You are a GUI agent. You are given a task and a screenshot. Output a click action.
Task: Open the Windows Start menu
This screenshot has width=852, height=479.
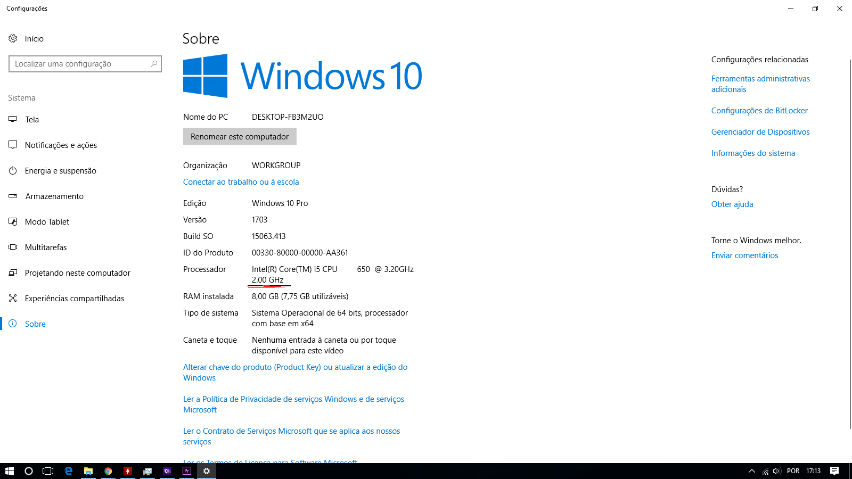click(9, 471)
